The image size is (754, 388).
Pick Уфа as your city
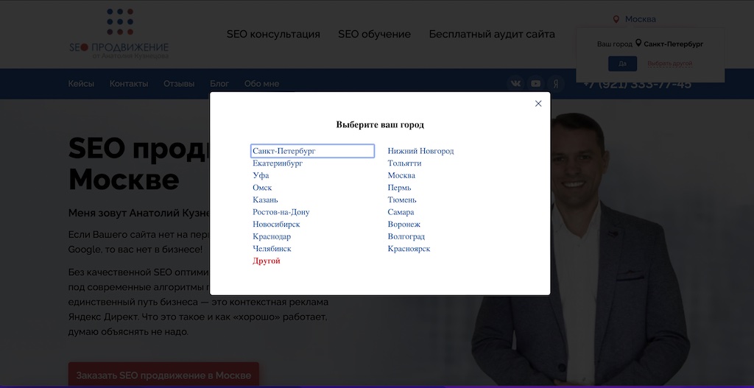click(261, 175)
